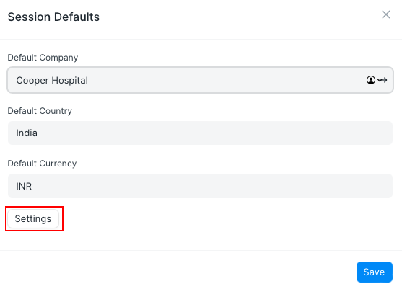Viewport: 402px width, 289px height.
Task: Open the Default Currency INR selector
Action: tap(200, 186)
